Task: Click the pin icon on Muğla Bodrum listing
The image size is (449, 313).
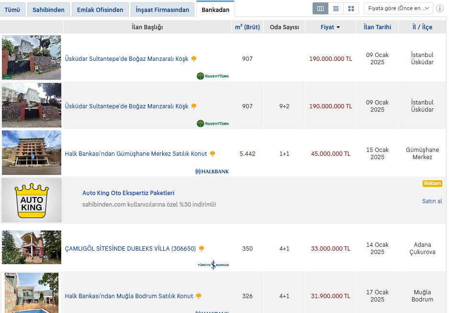Action: click(x=199, y=296)
